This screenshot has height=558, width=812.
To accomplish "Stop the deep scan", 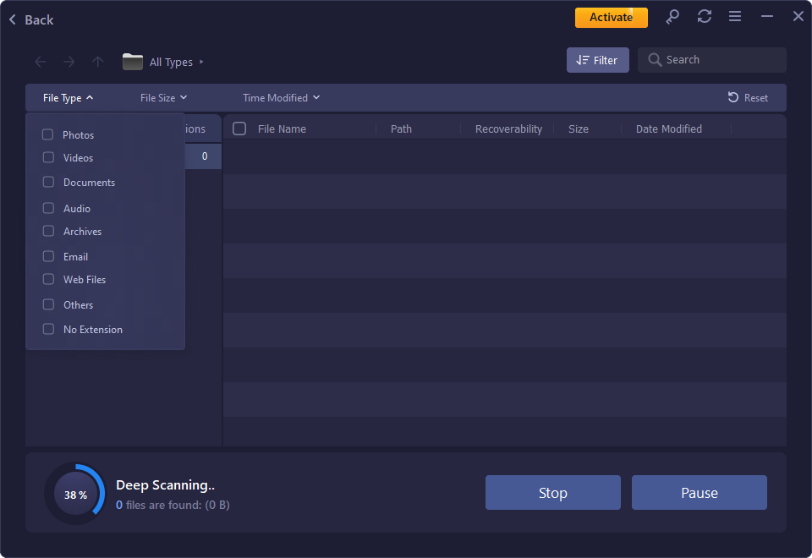I will point(552,492).
